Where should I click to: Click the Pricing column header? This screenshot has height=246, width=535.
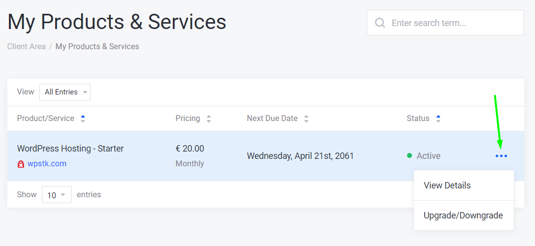coord(188,119)
